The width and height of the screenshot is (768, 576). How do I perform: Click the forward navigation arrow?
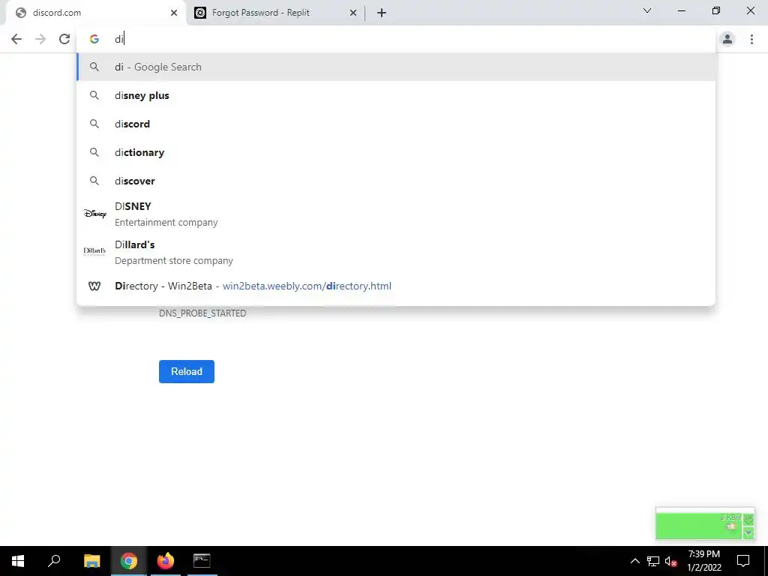pyautogui.click(x=40, y=39)
